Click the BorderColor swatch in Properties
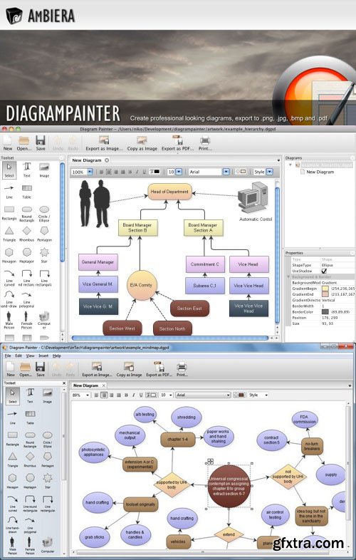Viewport: 356px width, 560px height. [325, 312]
